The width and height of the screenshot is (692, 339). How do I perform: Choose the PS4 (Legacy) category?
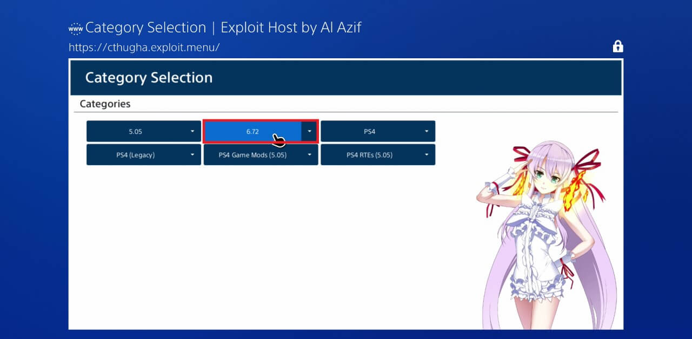click(135, 155)
